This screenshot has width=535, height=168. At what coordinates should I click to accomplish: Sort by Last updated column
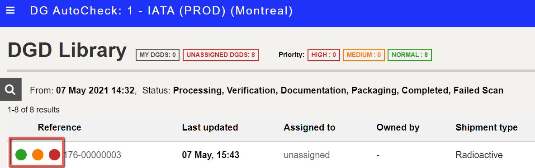click(x=210, y=128)
